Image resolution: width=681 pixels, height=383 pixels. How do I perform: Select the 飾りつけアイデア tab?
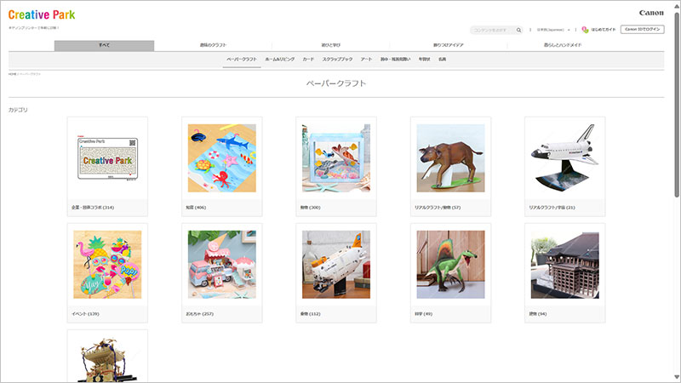(x=449, y=45)
